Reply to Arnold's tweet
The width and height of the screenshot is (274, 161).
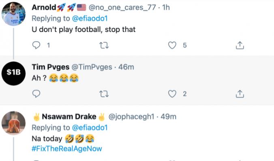(x=36, y=45)
